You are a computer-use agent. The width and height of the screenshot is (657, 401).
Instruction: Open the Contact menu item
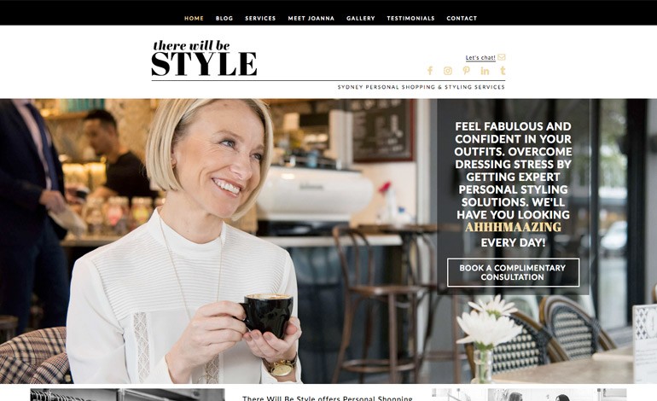click(x=462, y=19)
